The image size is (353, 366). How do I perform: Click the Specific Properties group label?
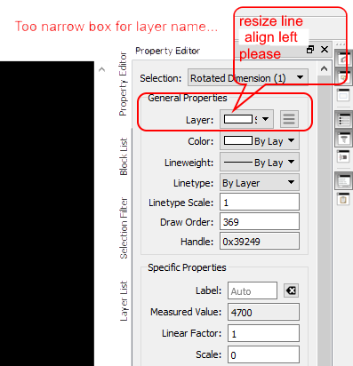(187, 267)
